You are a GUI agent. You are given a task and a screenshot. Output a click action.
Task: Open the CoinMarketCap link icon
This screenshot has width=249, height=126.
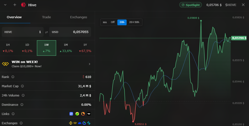(71, 114)
